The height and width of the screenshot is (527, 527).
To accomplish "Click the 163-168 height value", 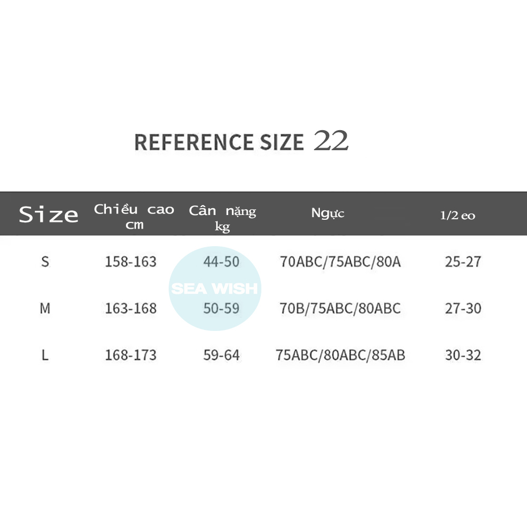I will (131, 308).
